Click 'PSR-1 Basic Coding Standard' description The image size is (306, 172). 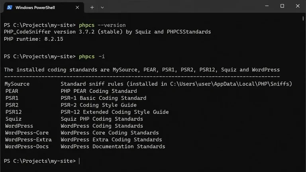pyautogui.click(x=104, y=98)
